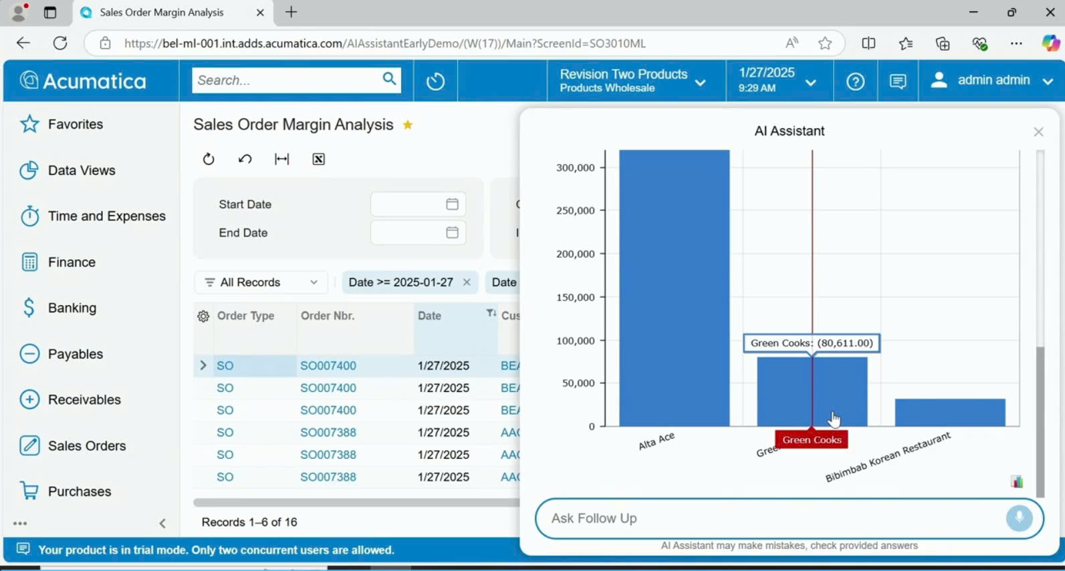The width and height of the screenshot is (1065, 571).
Task: Open the All Records filter dropdown
Action: coord(261,282)
